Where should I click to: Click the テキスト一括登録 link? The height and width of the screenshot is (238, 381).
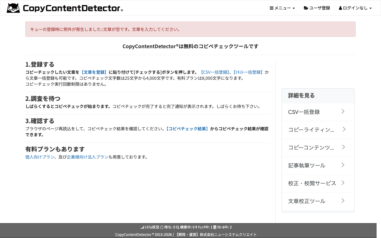pyautogui.click(x=249, y=72)
